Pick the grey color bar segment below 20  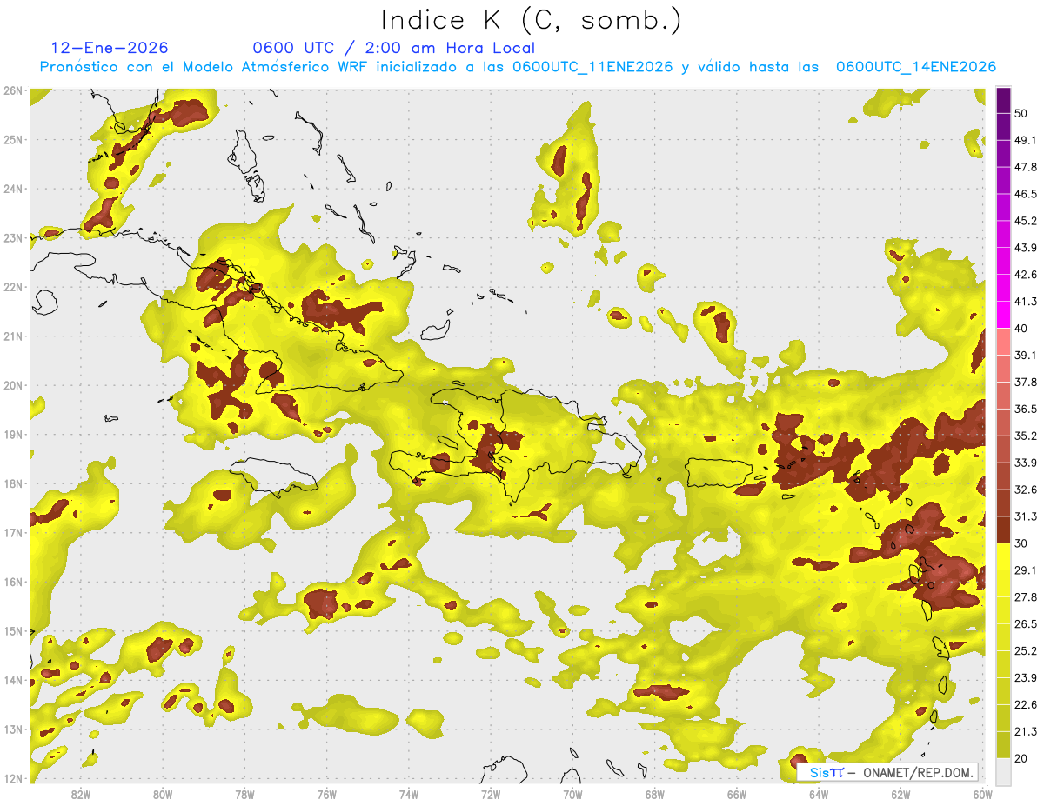click(1003, 770)
